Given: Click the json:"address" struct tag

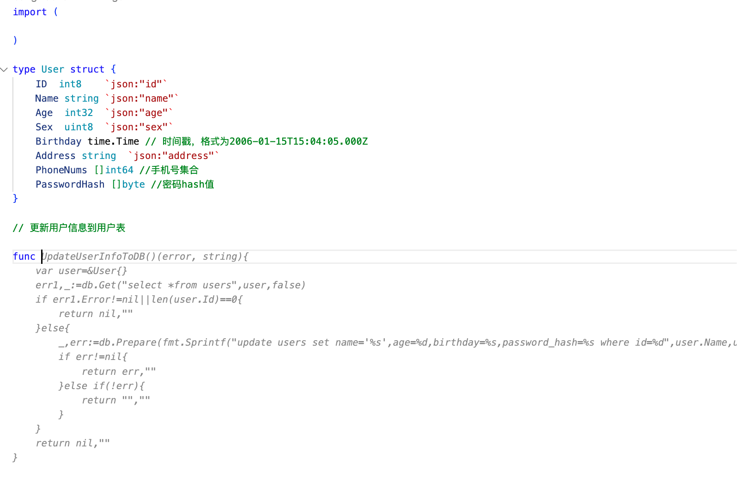Looking at the screenshot, I should [173, 156].
